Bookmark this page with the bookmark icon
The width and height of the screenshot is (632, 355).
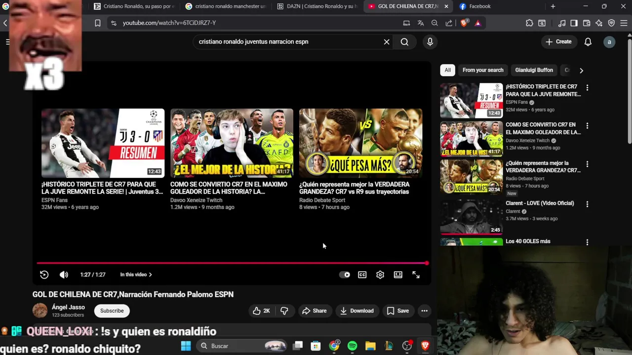(x=98, y=23)
